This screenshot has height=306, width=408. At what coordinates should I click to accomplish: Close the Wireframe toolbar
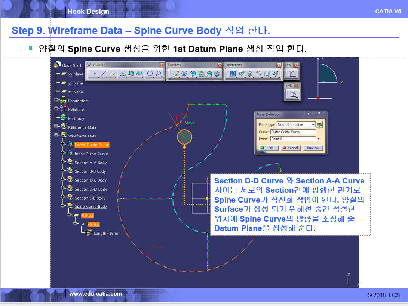click(x=161, y=65)
